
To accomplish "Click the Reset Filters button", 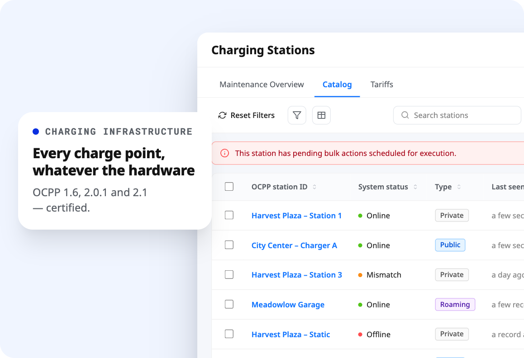I will point(246,115).
